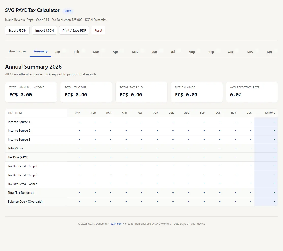Click the Export JSON button
Image resolution: width=283 pixels, height=251 pixels.
(17, 30)
